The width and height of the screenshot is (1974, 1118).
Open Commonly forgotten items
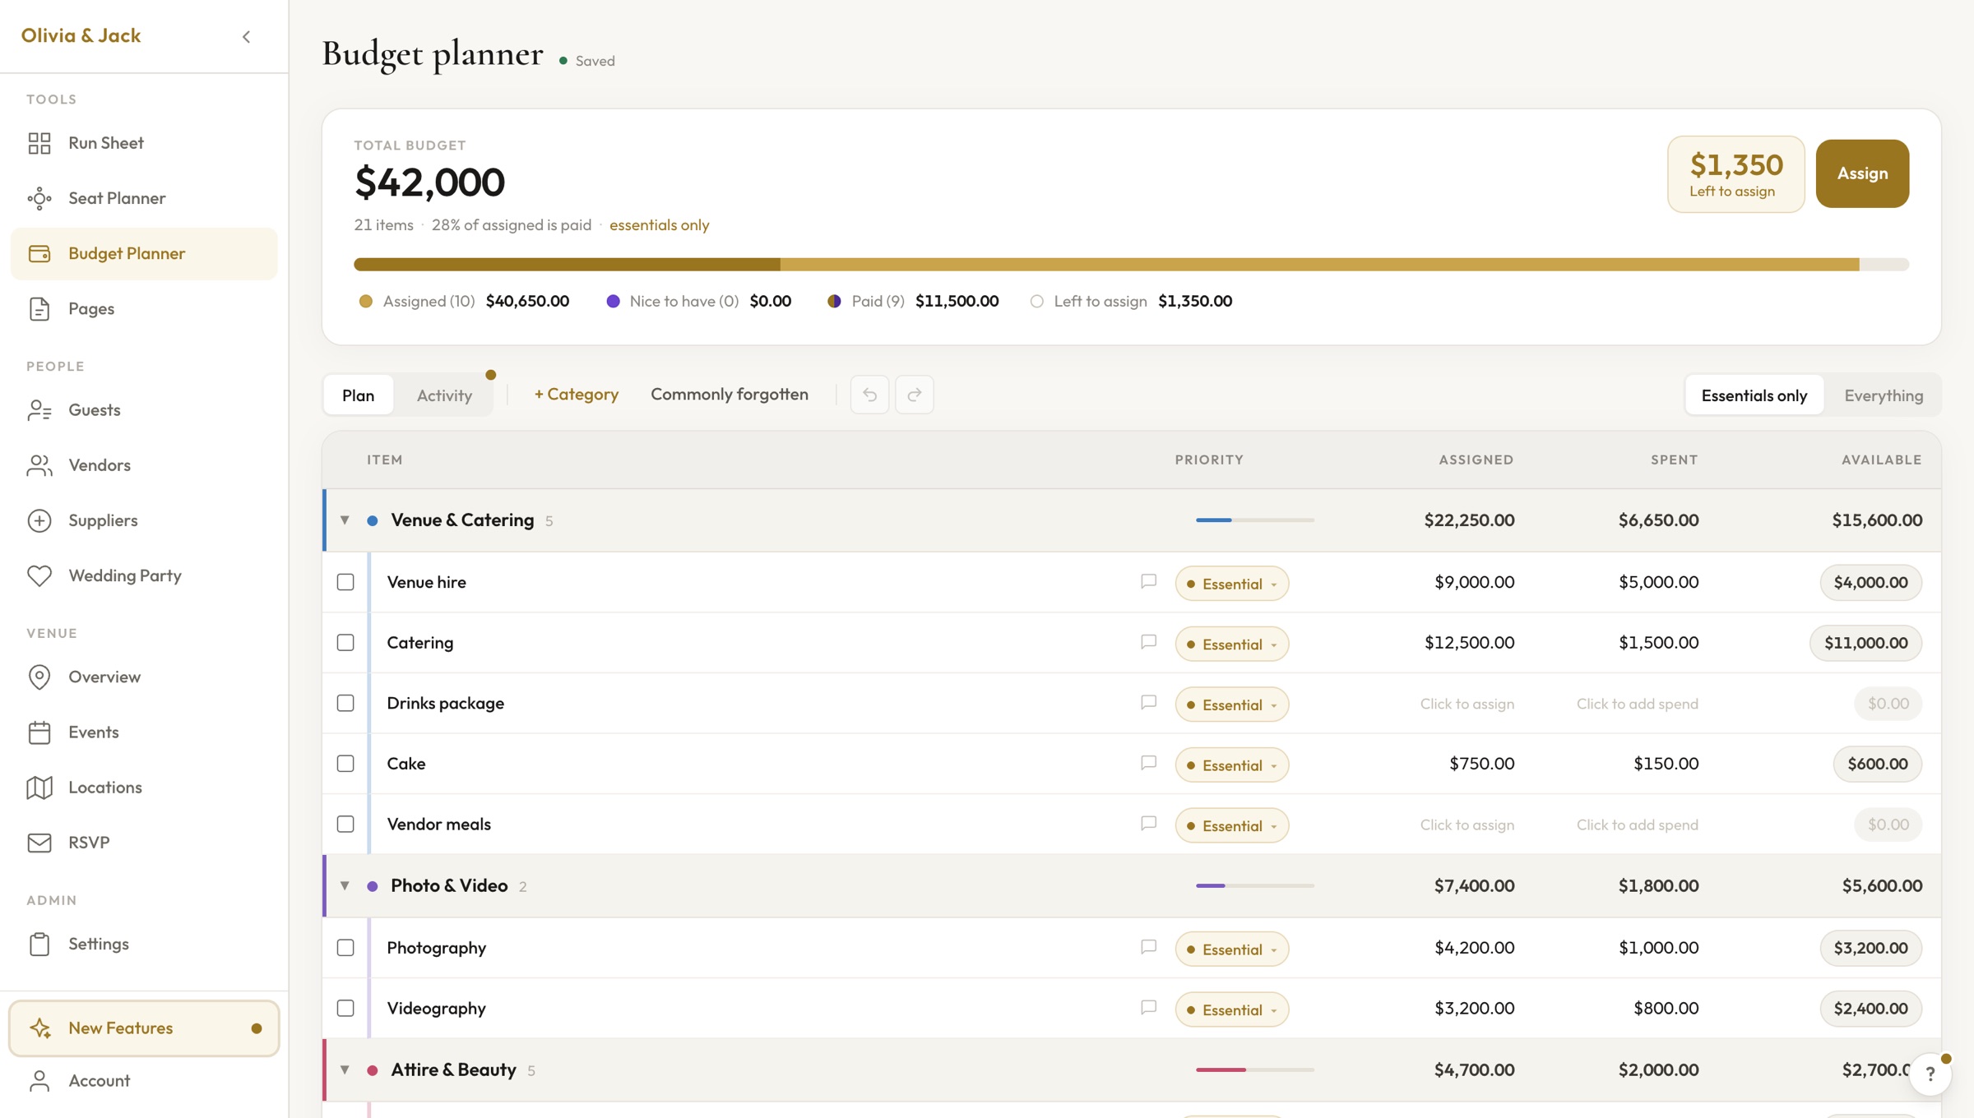(x=729, y=394)
